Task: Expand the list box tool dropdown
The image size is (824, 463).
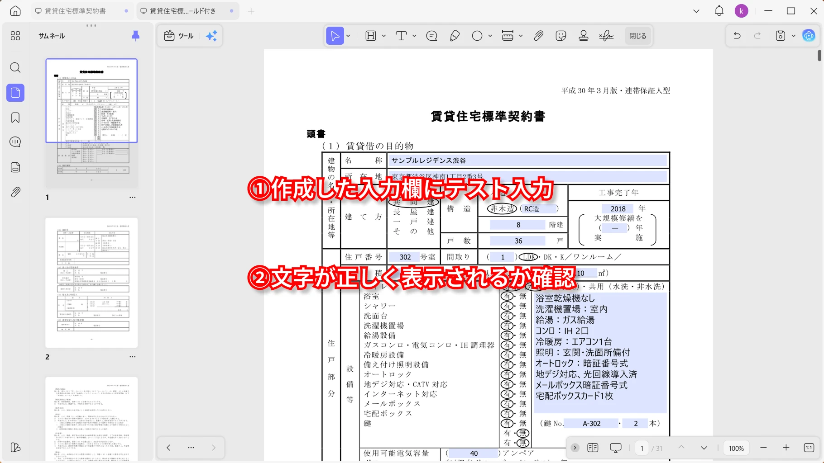Action: [521, 36]
